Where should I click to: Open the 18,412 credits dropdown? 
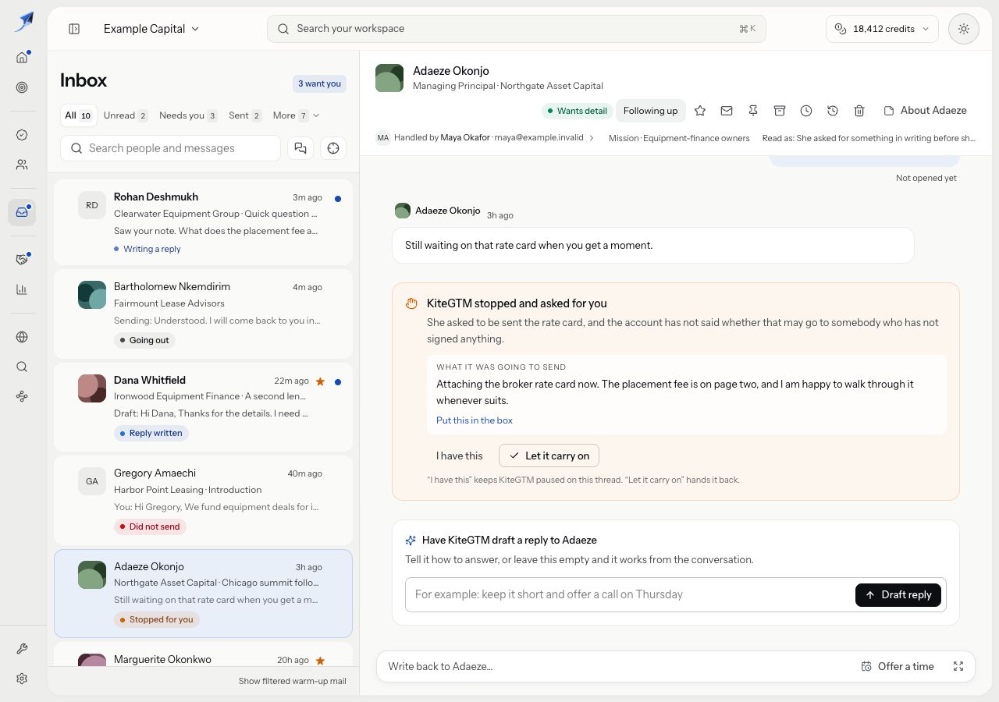tap(882, 29)
